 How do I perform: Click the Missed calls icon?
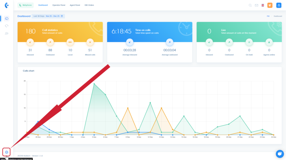pos(90,42)
